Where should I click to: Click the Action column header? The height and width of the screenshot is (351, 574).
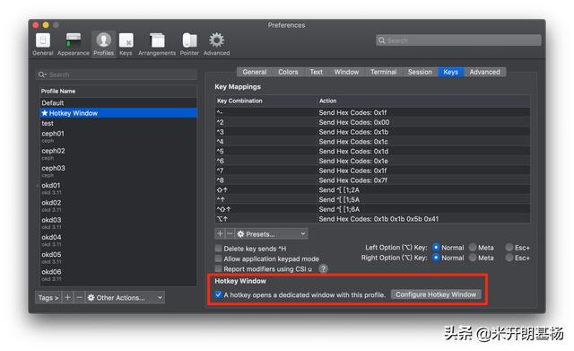pos(423,101)
